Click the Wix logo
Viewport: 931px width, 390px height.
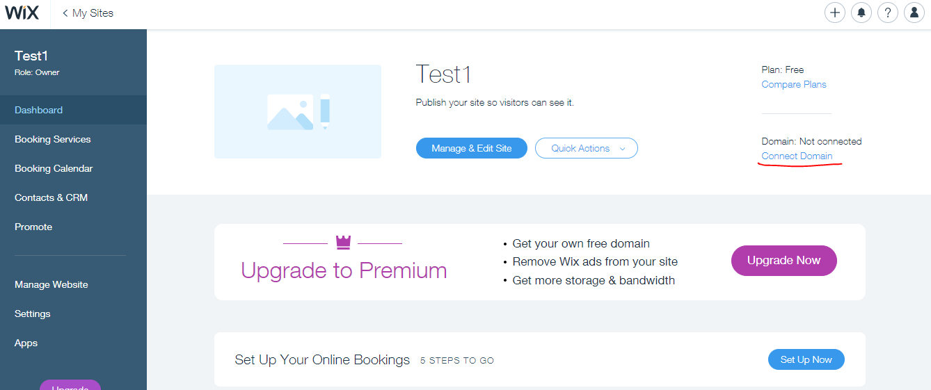tap(22, 13)
